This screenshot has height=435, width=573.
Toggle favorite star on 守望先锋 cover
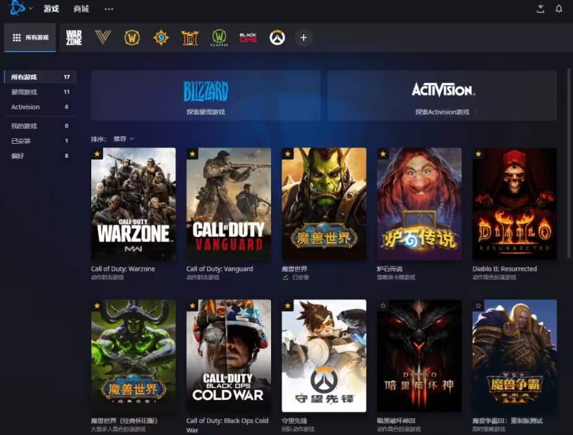288,306
